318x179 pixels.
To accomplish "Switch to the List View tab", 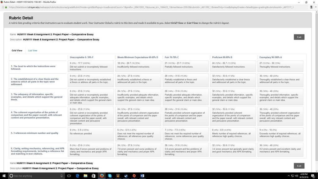I will (x=33, y=51).
